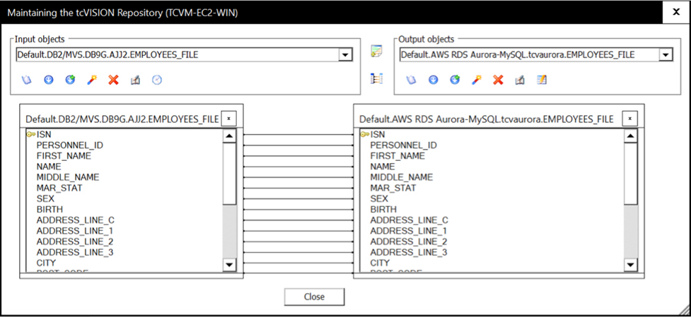Screen dimensions: 691x317
Task: Select ADDRESS_LINE_C in the Aurora output table
Action: [410, 220]
